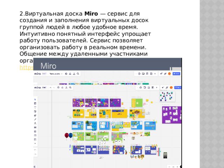
Task: Collapse the lower collaboration toolbar chevron
Action: click(137, 87)
